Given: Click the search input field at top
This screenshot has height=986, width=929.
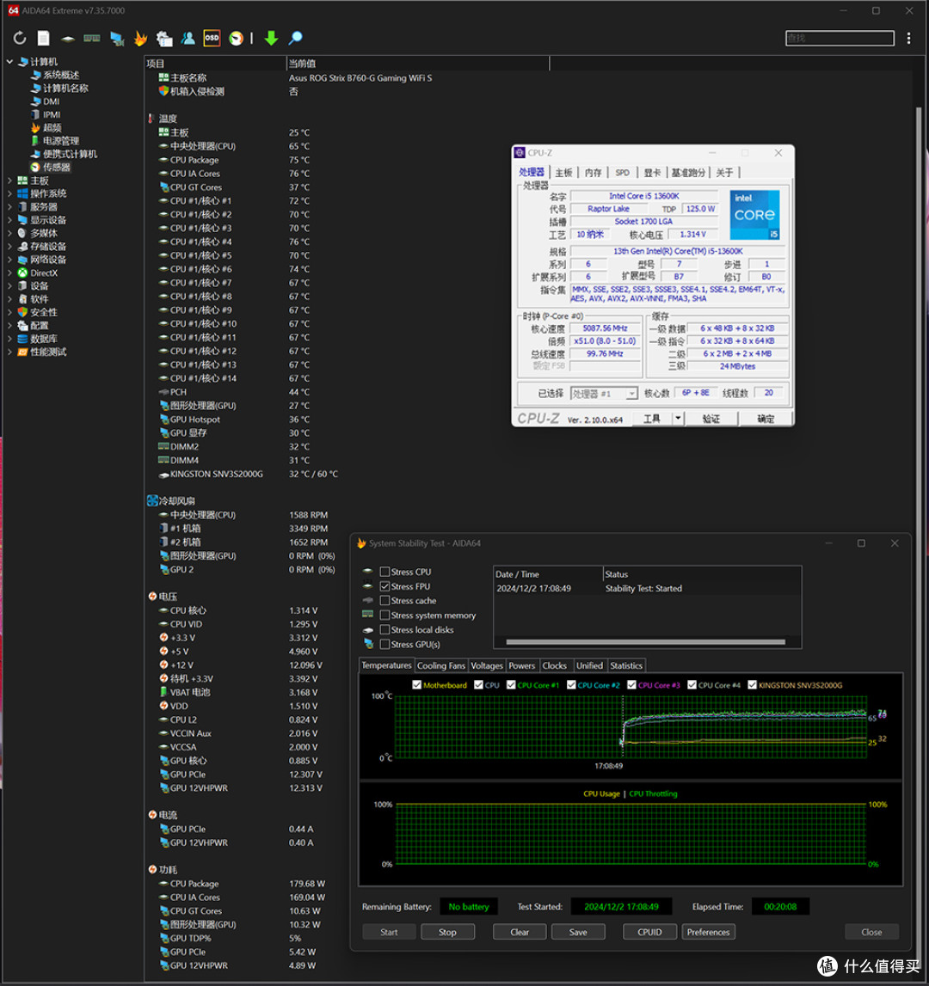Looking at the screenshot, I should click(840, 39).
